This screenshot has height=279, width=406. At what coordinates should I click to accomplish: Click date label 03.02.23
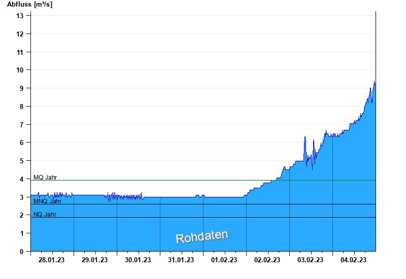(x=310, y=260)
